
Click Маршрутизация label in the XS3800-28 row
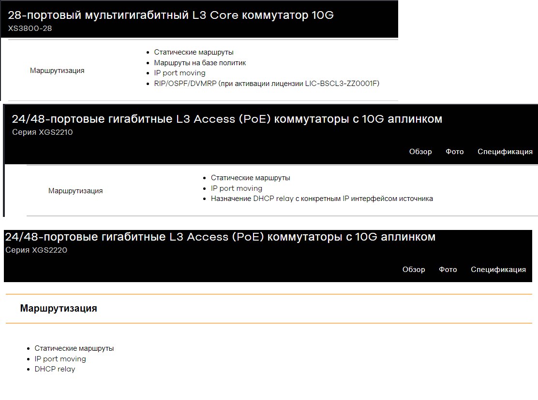[57, 71]
